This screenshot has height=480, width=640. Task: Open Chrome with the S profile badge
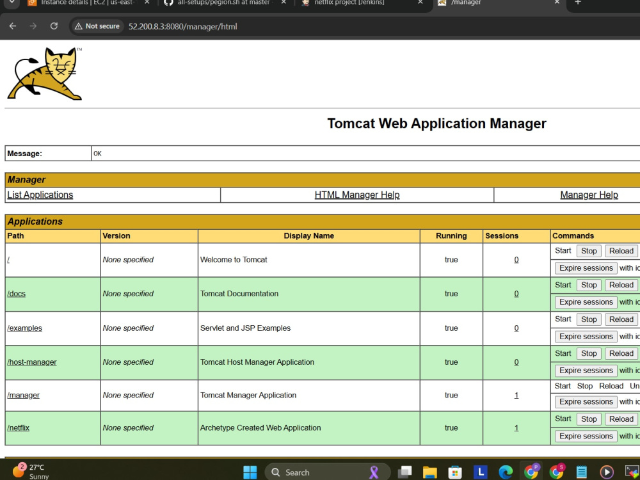[557, 472]
